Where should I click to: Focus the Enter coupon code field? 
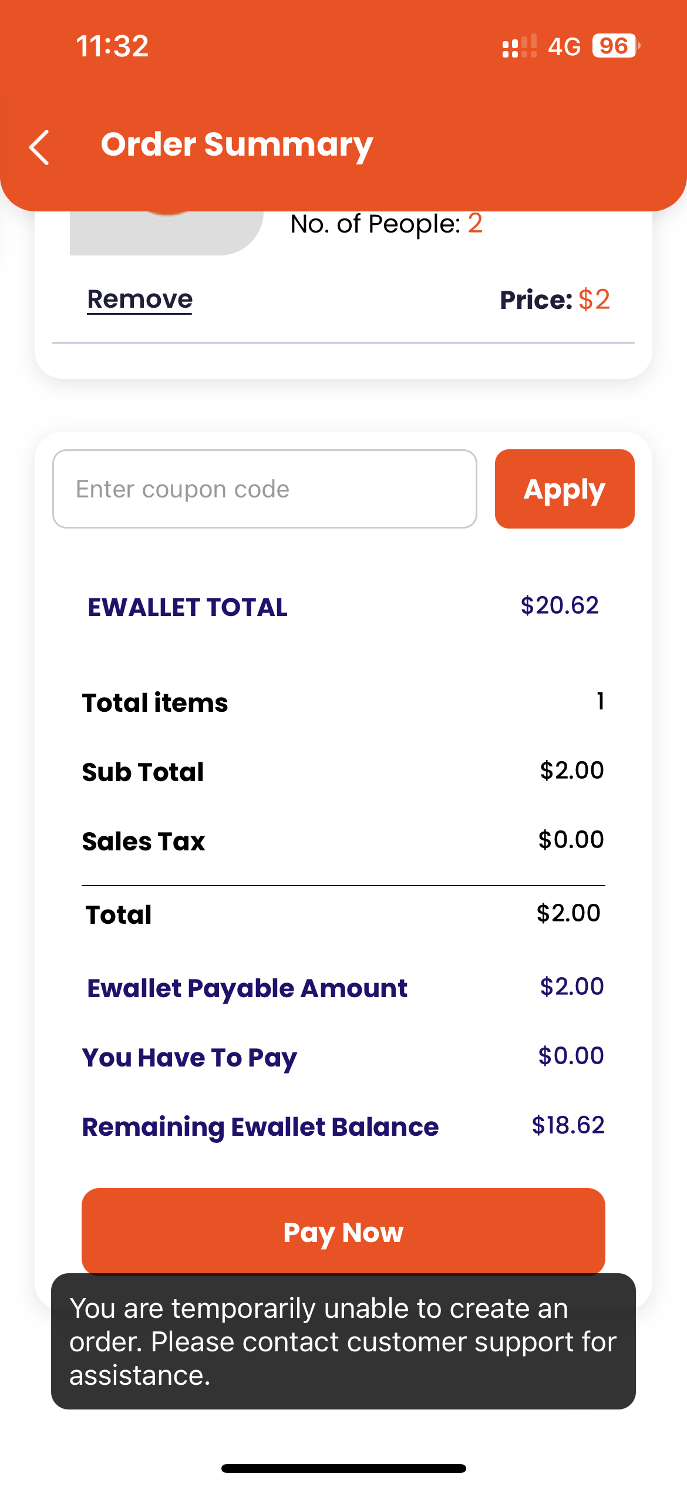click(264, 489)
